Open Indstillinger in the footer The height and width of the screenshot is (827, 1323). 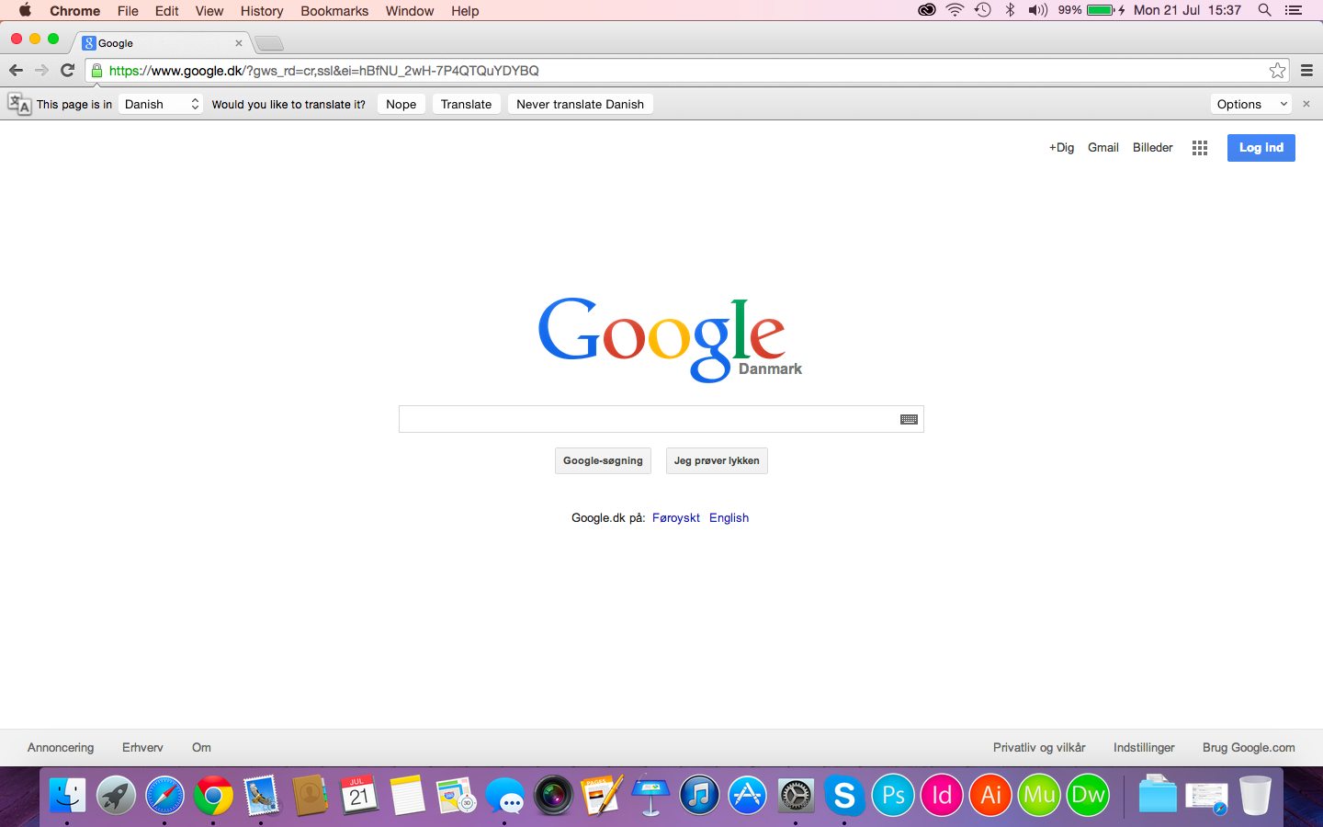[x=1144, y=748]
